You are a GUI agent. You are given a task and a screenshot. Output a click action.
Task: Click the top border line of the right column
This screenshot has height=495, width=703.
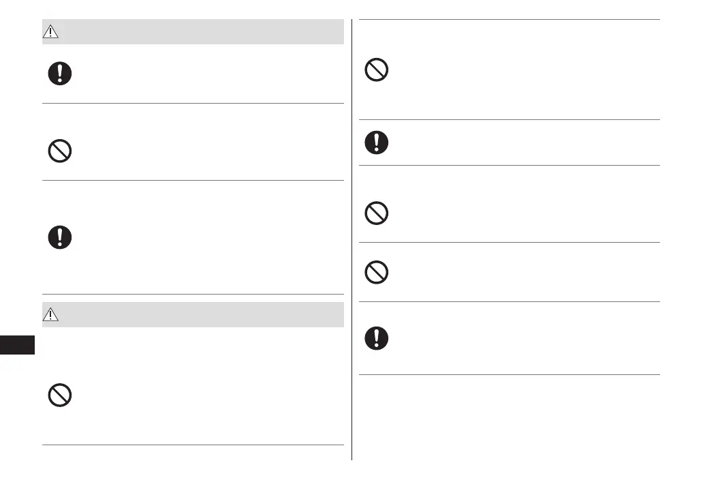(x=510, y=20)
